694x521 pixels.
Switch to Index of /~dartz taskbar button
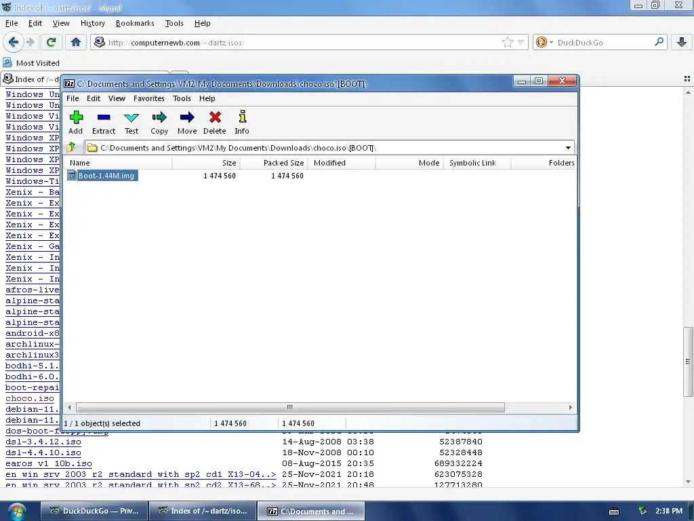click(203, 511)
